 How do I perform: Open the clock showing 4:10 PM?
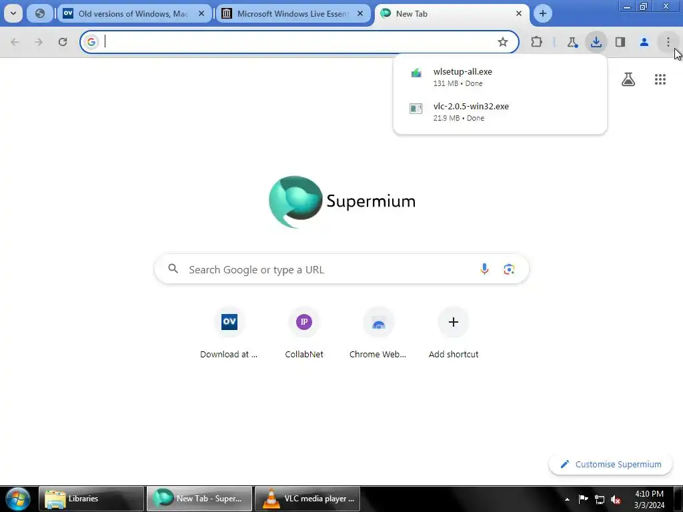(649, 499)
